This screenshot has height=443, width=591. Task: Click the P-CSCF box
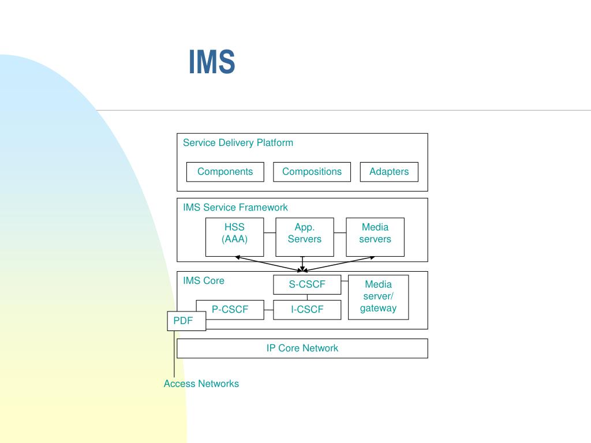pyautogui.click(x=230, y=310)
